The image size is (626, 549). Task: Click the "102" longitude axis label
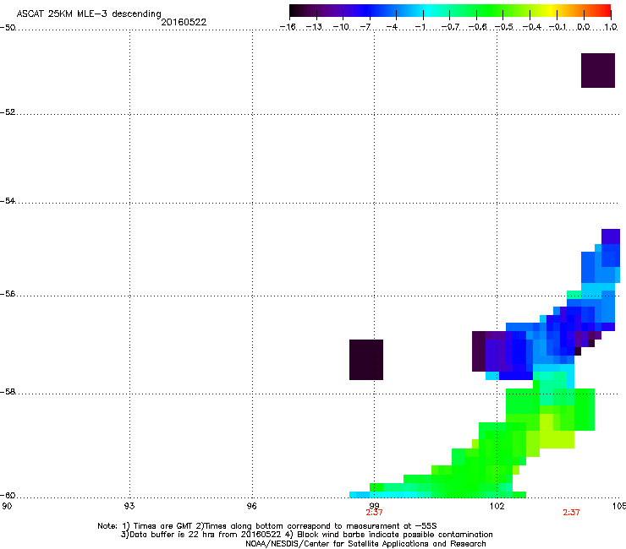497,506
